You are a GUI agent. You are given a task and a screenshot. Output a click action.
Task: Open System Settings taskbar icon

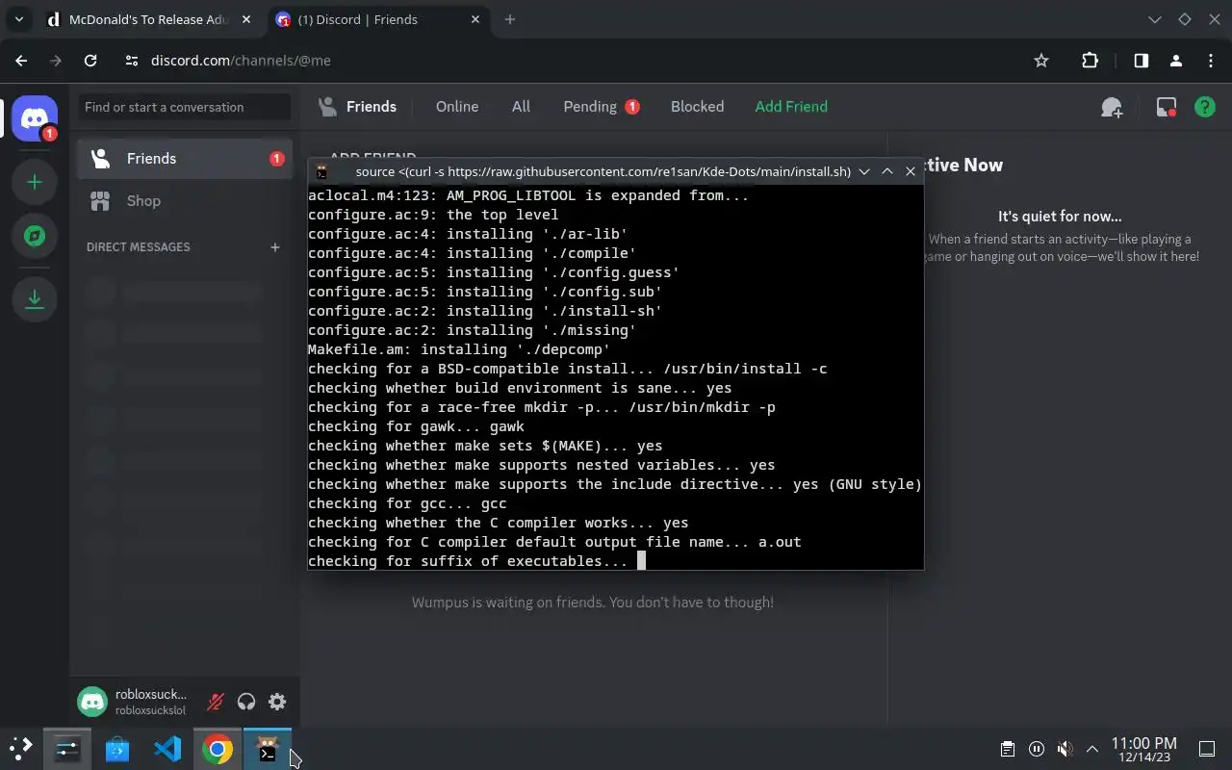[67, 748]
